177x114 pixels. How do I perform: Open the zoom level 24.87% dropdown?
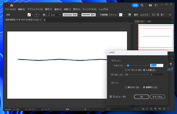[14, 109]
